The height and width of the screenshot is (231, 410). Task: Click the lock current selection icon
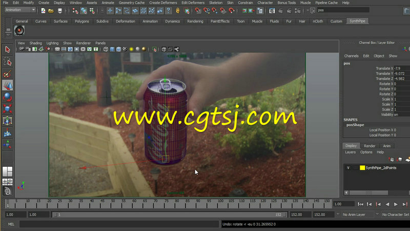tap(178, 11)
